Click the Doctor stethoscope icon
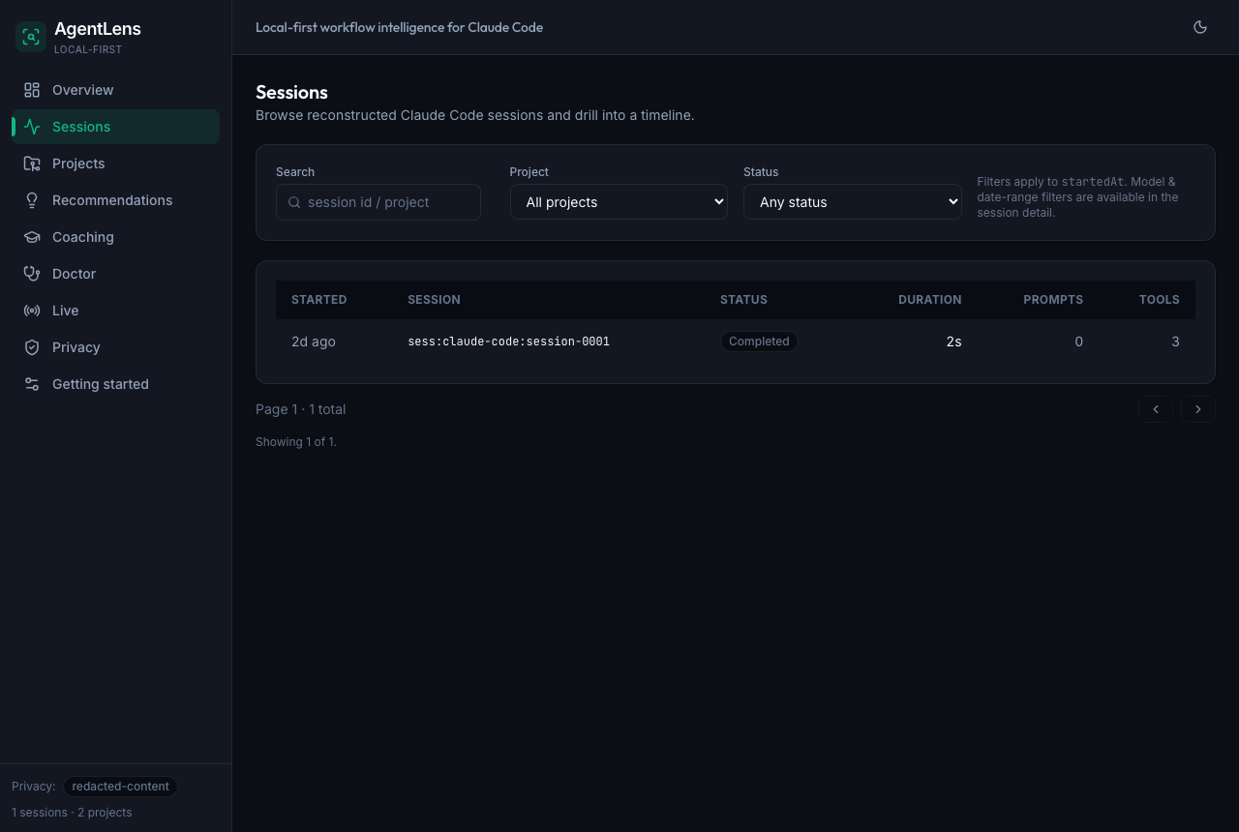This screenshot has width=1239, height=832. 32,274
